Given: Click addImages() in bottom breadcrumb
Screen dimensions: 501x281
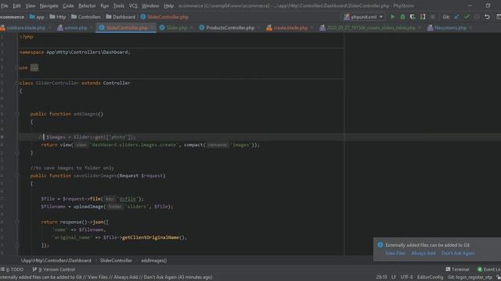Looking at the screenshot, I should 154,261.
